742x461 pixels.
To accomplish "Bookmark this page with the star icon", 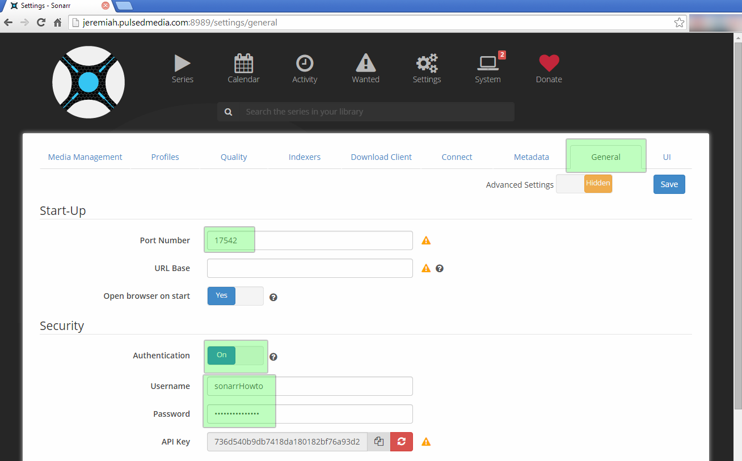I will tap(679, 23).
